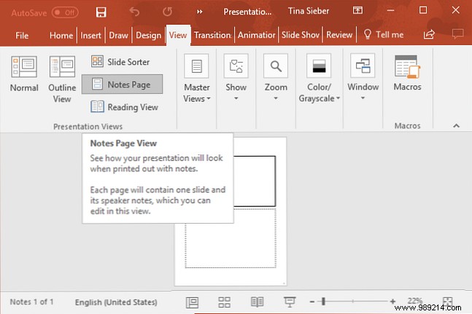Start Slide Show from status bar
The width and height of the screenshot is (472, 314).
click(x=290, y=302)
